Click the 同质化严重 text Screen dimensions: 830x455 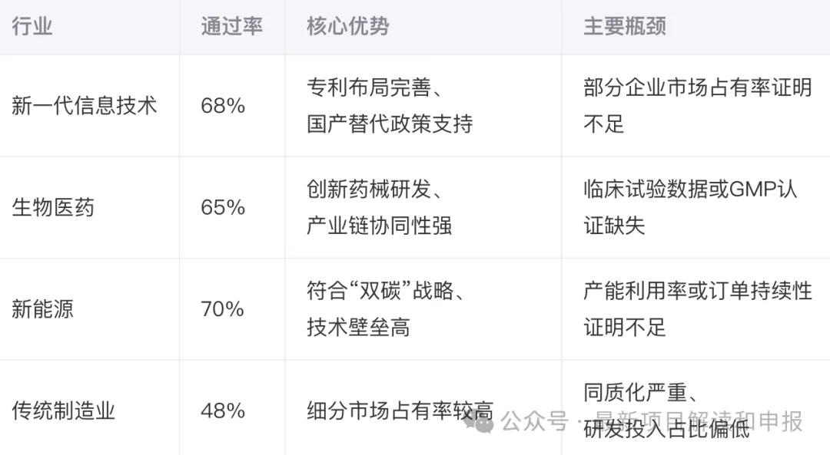pos(636,392)
